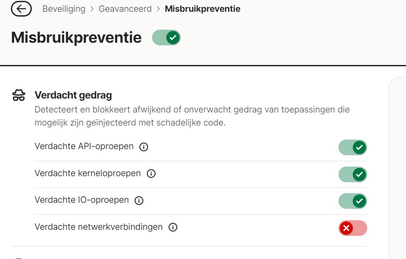Turn off Verdachte API-oproepen switch

(352, 147)
